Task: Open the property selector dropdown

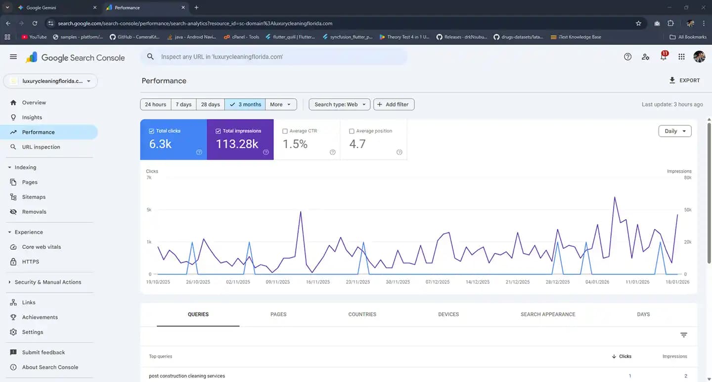Action: 50,81
